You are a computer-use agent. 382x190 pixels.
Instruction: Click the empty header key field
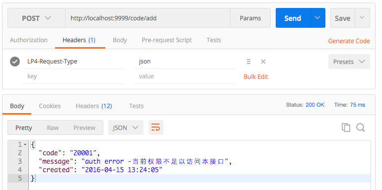click(73, 76)
